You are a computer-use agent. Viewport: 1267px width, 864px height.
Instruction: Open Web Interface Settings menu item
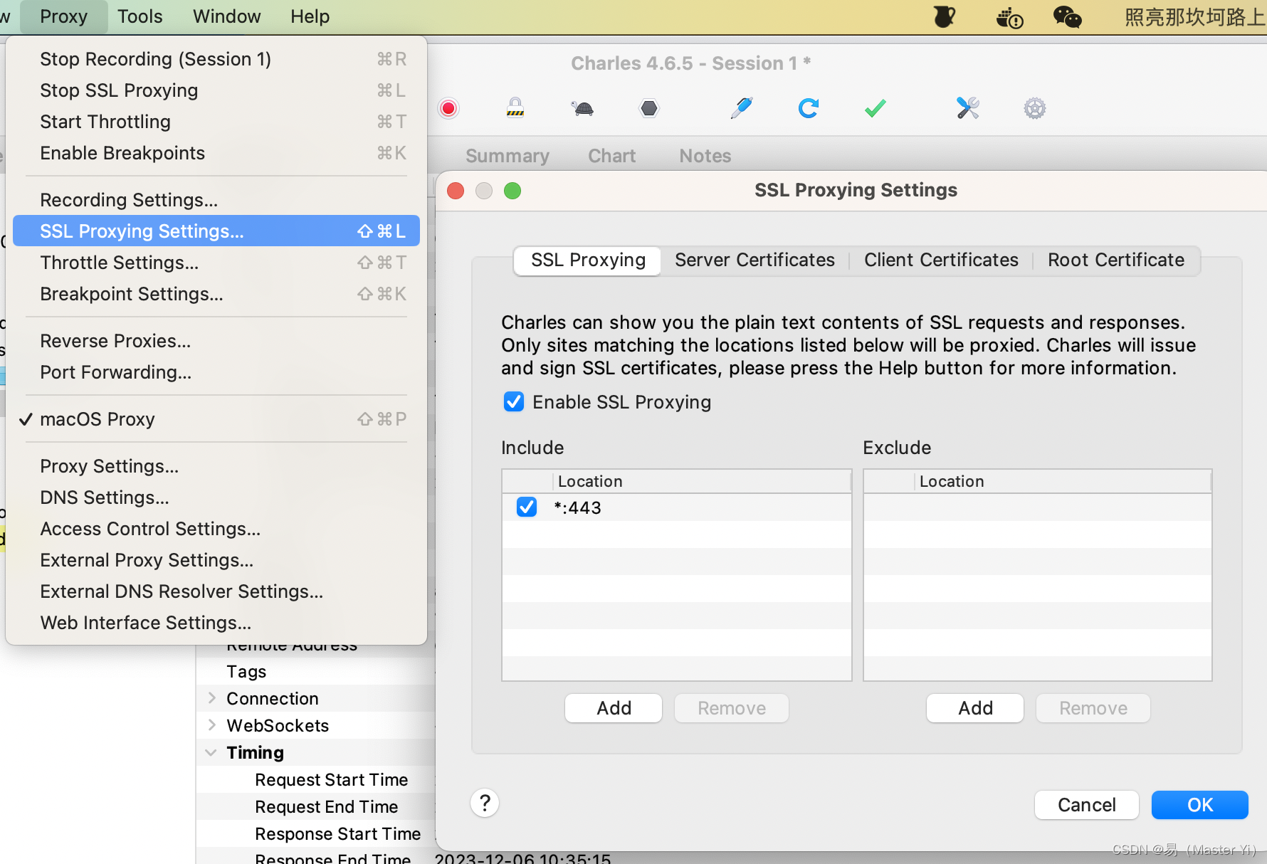[216, 623]
